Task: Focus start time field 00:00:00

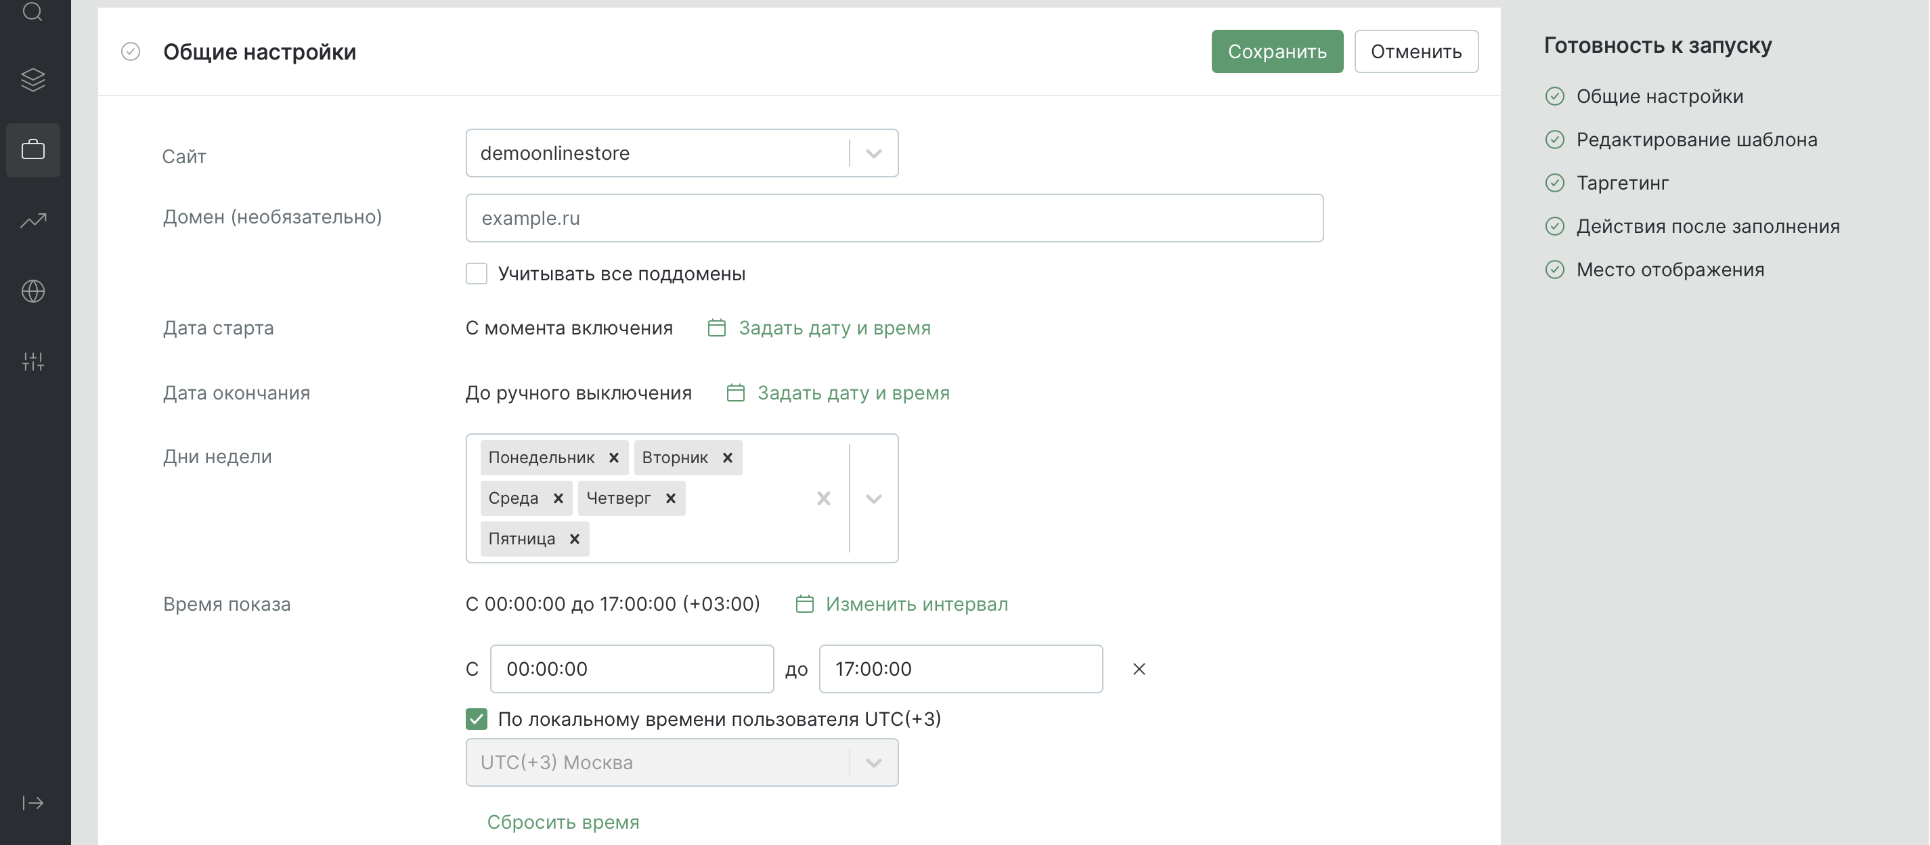Action: point(632,669)
